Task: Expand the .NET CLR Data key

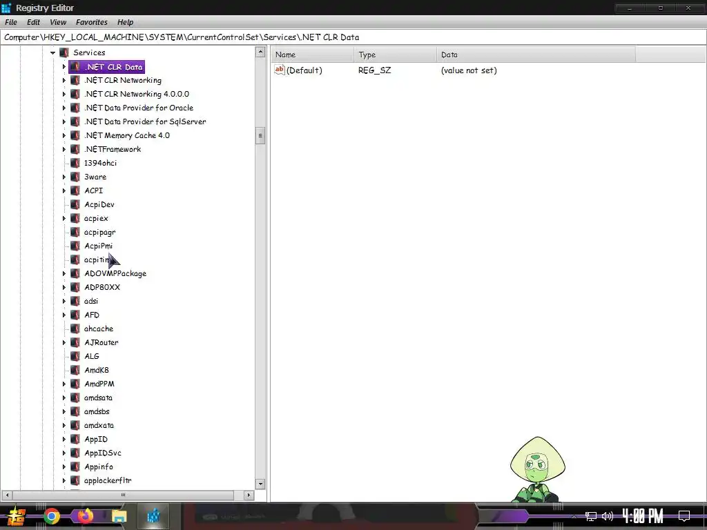Action: coord(64,67)
